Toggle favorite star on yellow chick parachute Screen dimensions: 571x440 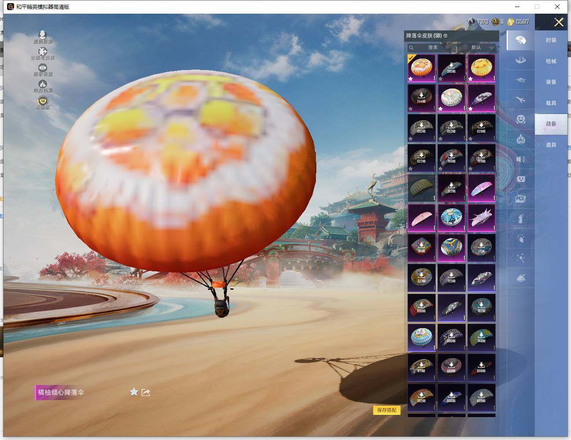471,79
